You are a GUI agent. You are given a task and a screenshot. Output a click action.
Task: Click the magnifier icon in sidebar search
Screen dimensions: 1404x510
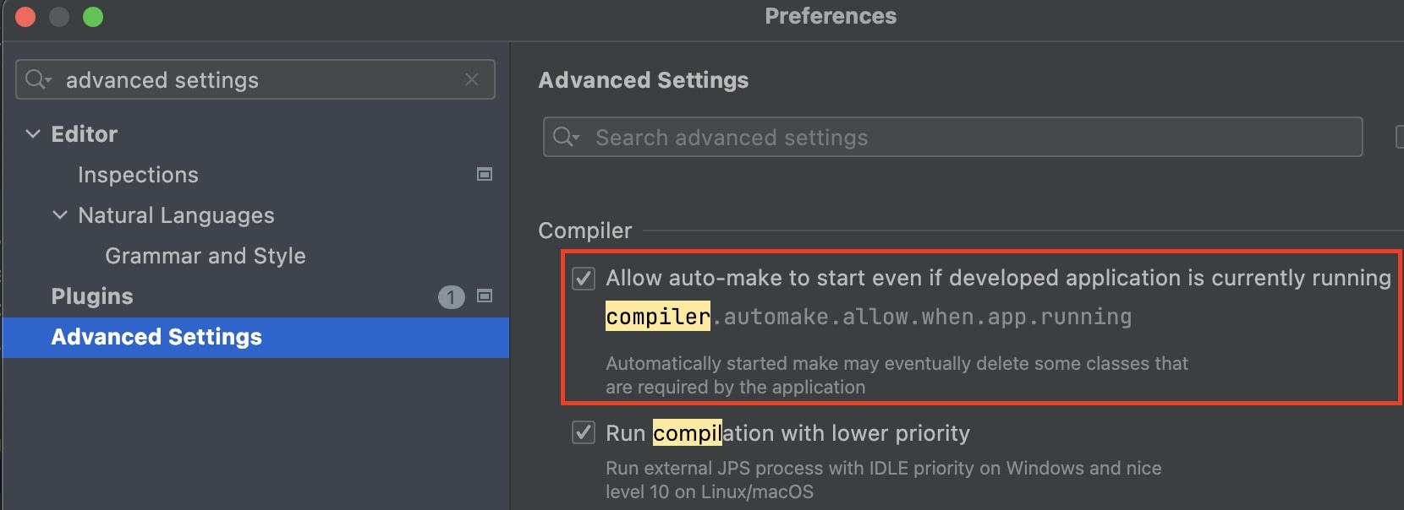coord(35,79)
